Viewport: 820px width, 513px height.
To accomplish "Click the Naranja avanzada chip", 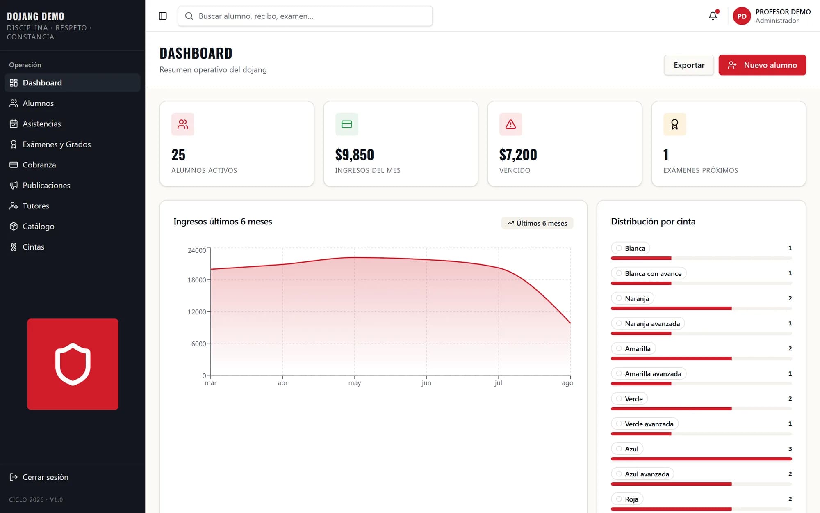I will [648, 323].
